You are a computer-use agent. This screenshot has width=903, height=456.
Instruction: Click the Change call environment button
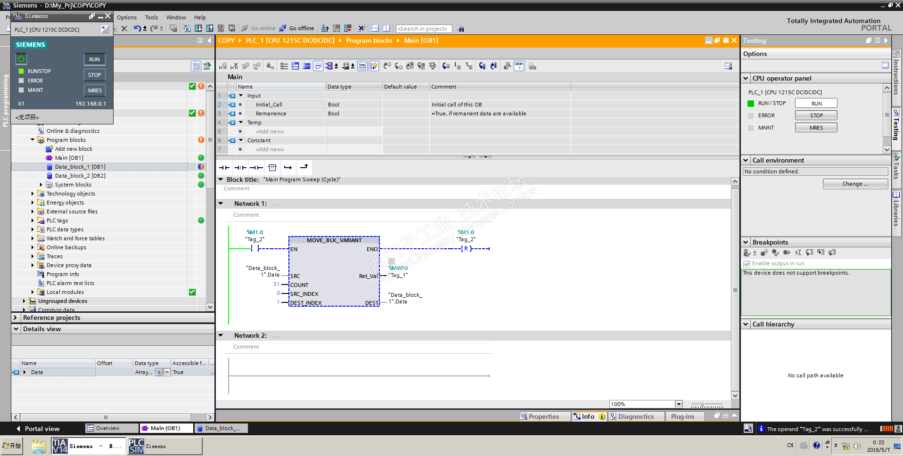(x=855, y=184)
